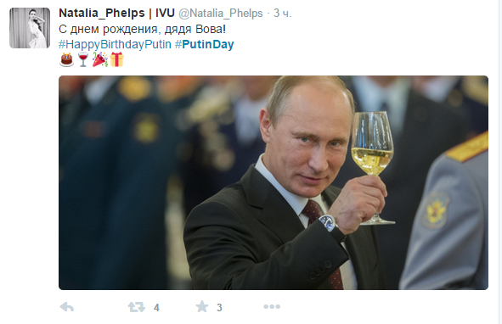The width and height of the screenshot is (502, 324).
Task: Click the reply arrow icon
Action: coord(67,307)
